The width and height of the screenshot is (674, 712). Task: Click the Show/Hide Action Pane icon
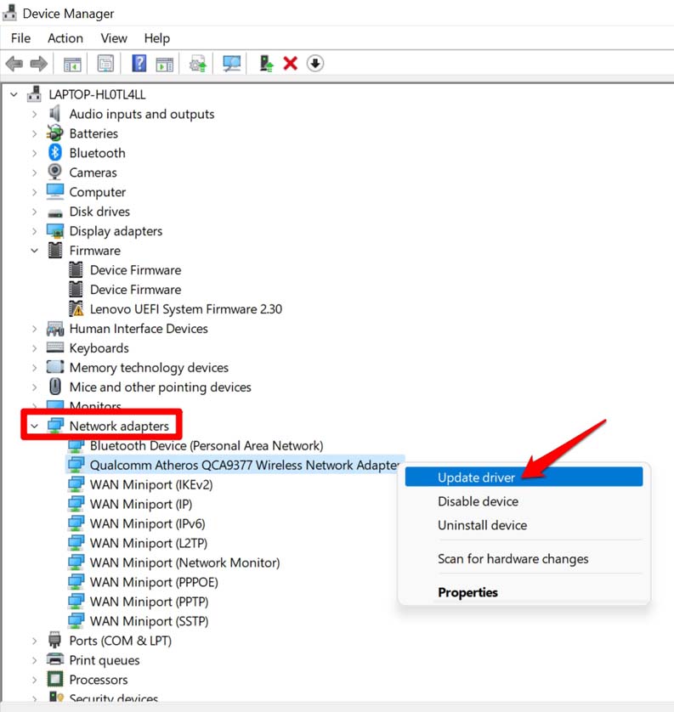click(x=164, y=64)
